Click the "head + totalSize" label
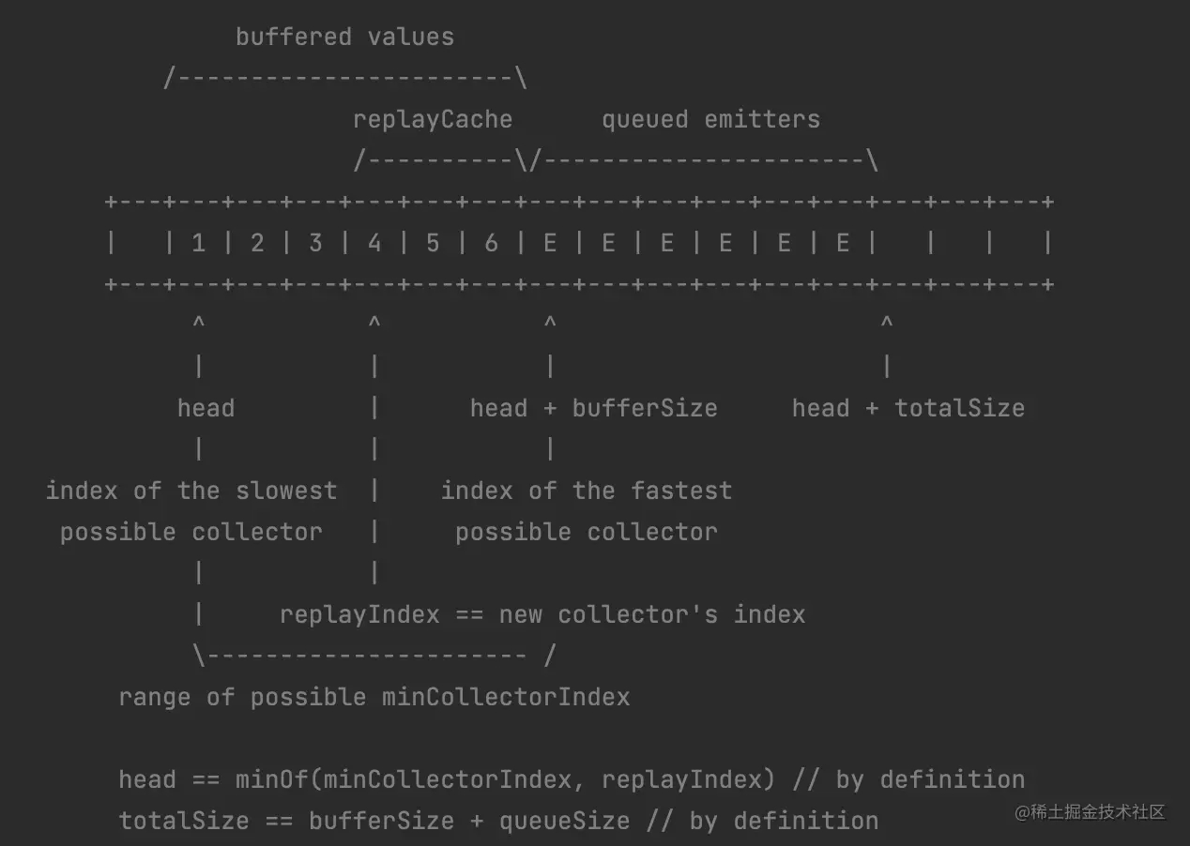This screenshot has height=846, width=1190. click(908, 408)
